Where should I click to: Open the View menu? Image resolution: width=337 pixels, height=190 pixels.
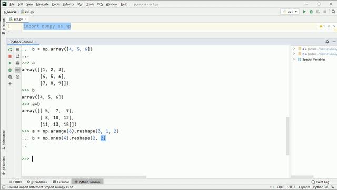[29, 4]
